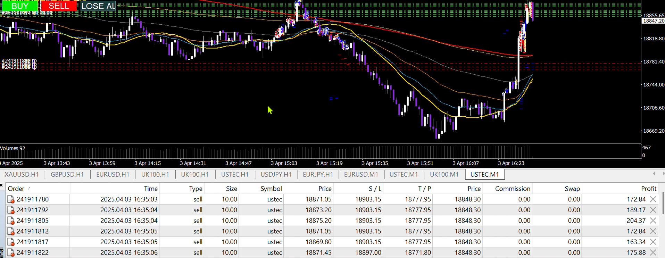Image resolution: width=665 pixels, height=258 pixels.
Task: Click the open price 18869.80
Action: (x=318, y=242)
